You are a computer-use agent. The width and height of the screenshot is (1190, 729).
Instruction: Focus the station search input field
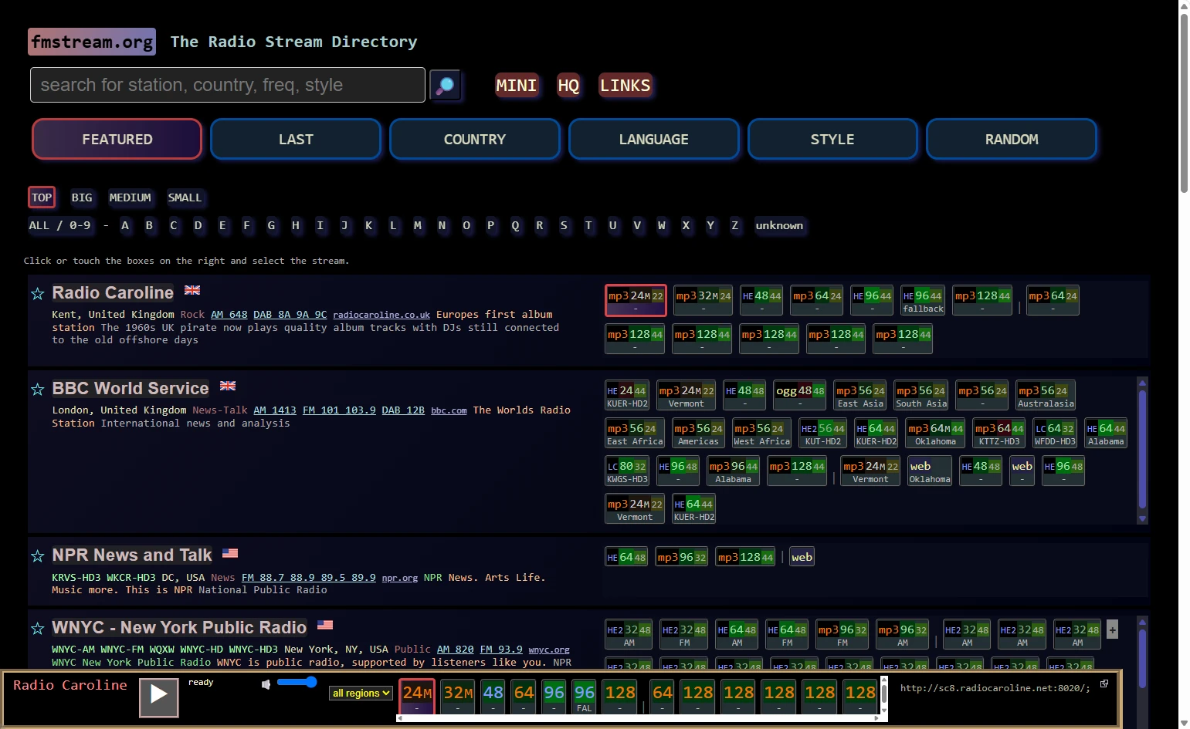[228, 85]
